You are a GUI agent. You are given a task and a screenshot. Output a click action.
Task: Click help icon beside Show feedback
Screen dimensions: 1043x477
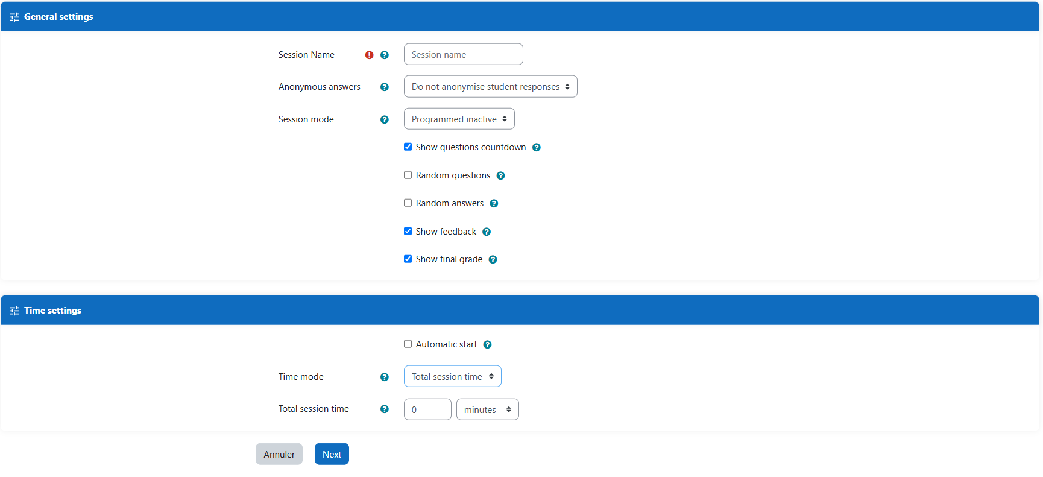click(487, 232)
